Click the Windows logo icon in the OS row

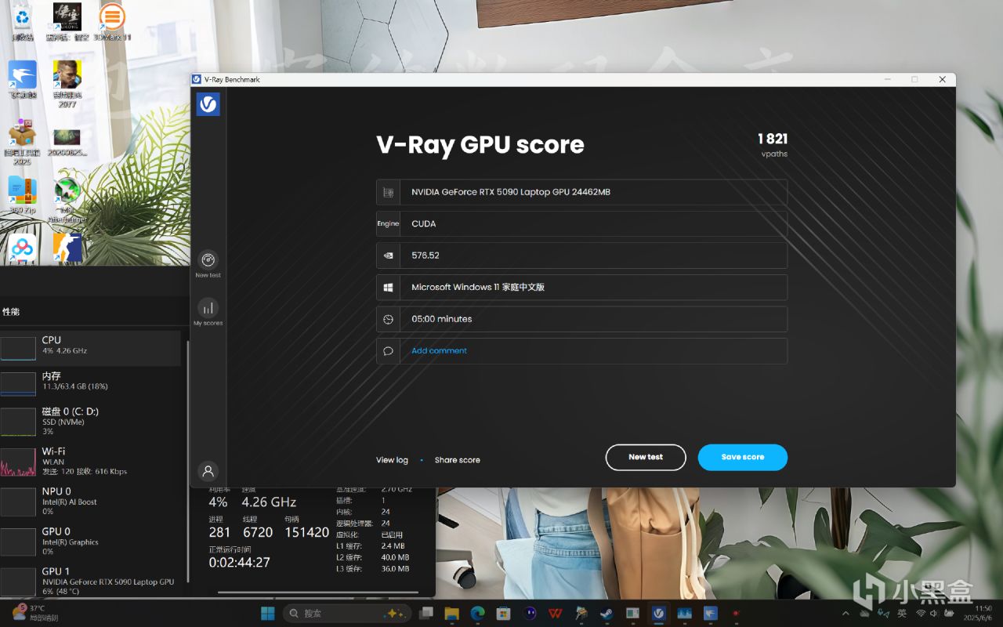tap(388, 288)
